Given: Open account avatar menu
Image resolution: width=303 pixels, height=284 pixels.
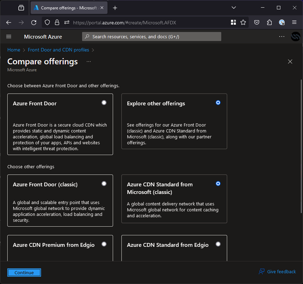Looking at the screenshot, I should point(295,36).
